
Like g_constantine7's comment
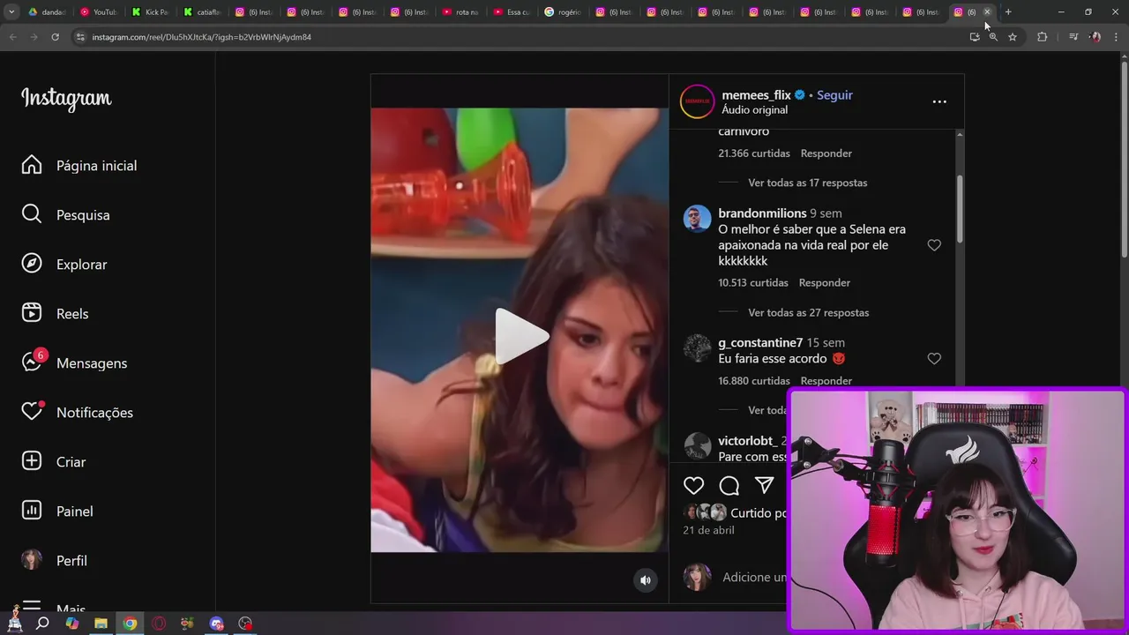pyautogui.click(x=934, y=358)
